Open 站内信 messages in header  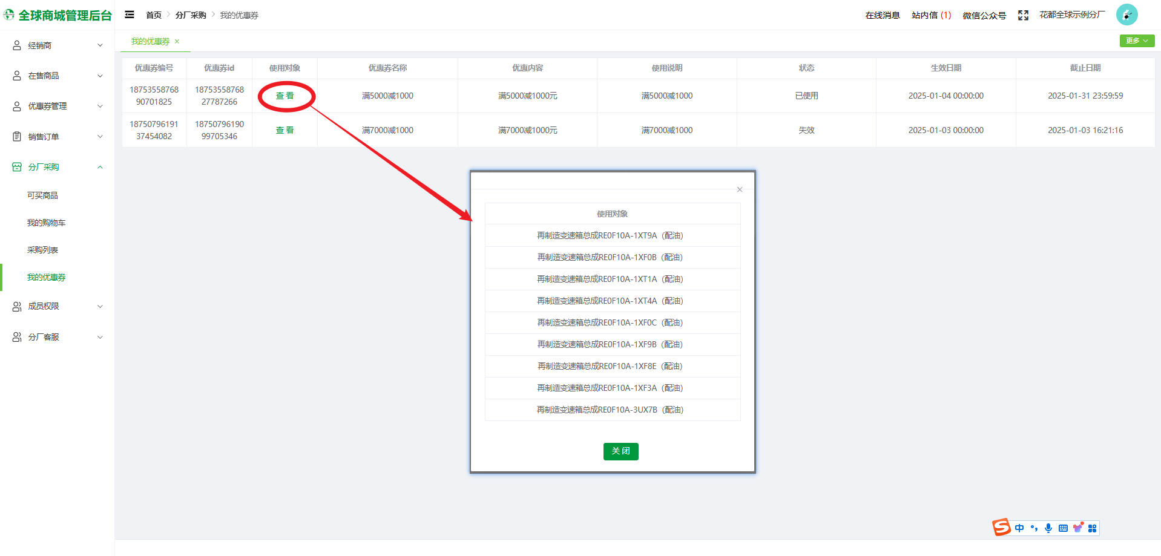click(931, 15)
